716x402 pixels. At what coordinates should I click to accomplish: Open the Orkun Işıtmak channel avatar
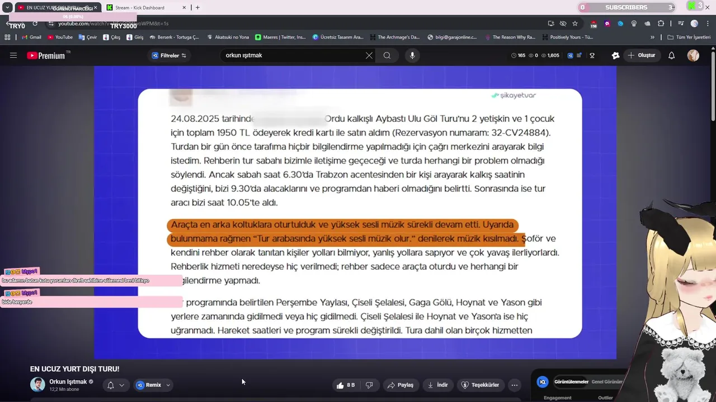(x=37, y=385)
